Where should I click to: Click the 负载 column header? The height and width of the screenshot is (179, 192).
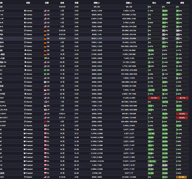click(76, 3)
